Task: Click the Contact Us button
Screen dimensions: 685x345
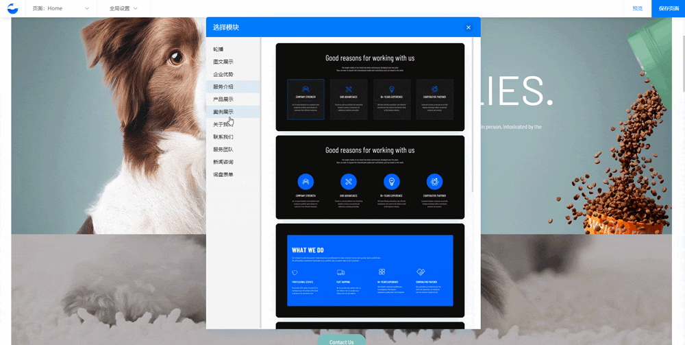Action: [341, 340]
